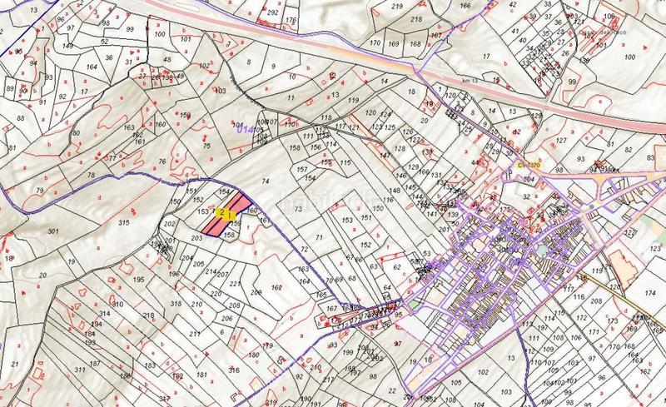The width and height of the screenshot is (666, 407).
Task: Click parcel 202 label
Action: coord(168,225)
